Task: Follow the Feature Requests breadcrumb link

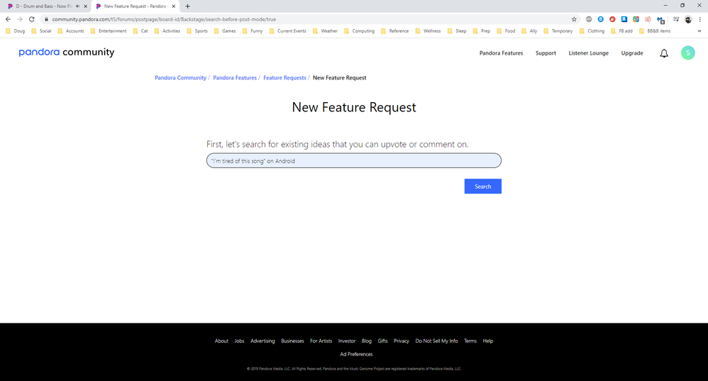Action: click(x=284, y=78)
